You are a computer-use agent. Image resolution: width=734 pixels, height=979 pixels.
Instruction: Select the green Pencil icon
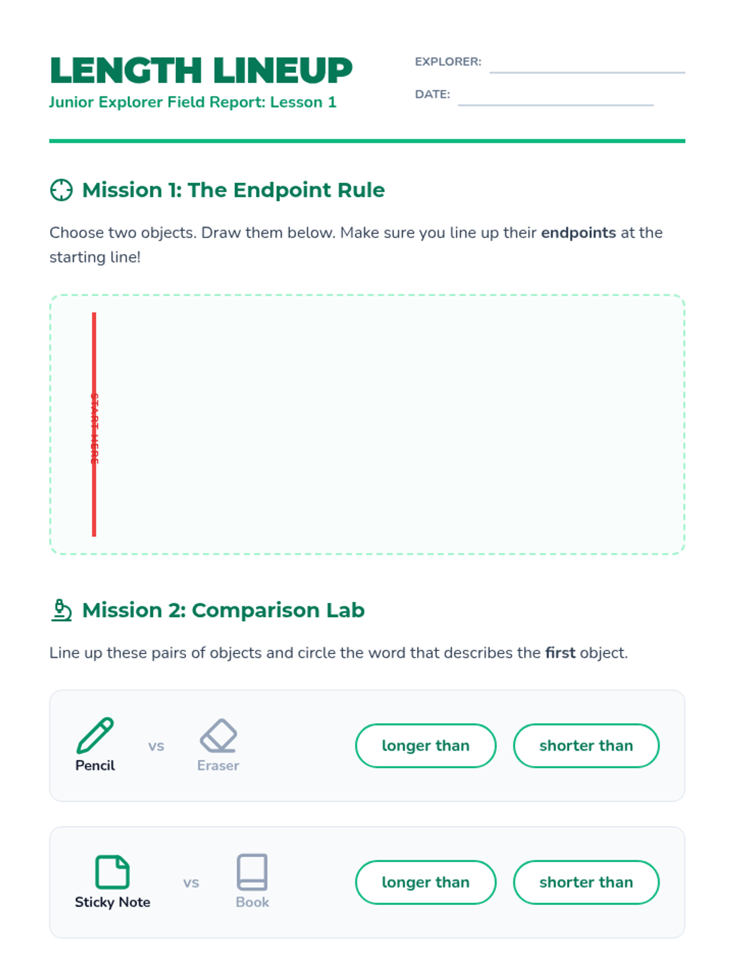point(95,735)
